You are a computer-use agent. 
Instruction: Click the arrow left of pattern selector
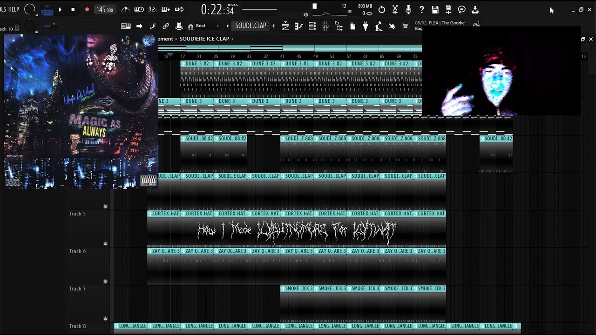[228, 26]
